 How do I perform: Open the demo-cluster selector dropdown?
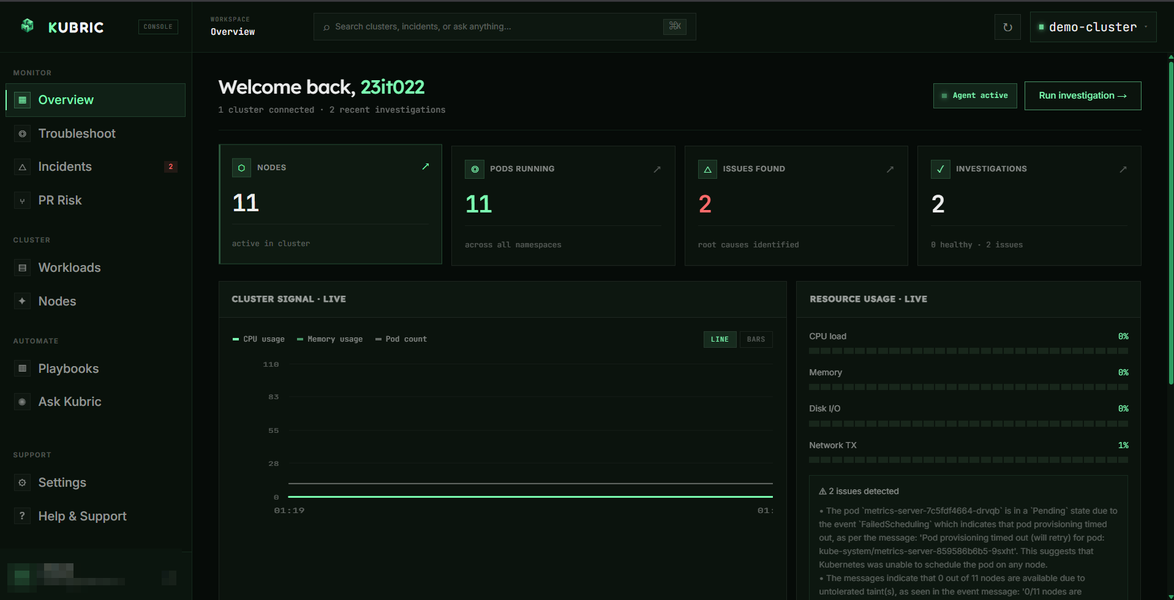[1093, 27]
